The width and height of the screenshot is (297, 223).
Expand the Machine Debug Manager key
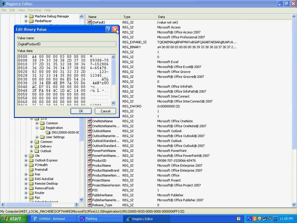(x=26, y=16)
